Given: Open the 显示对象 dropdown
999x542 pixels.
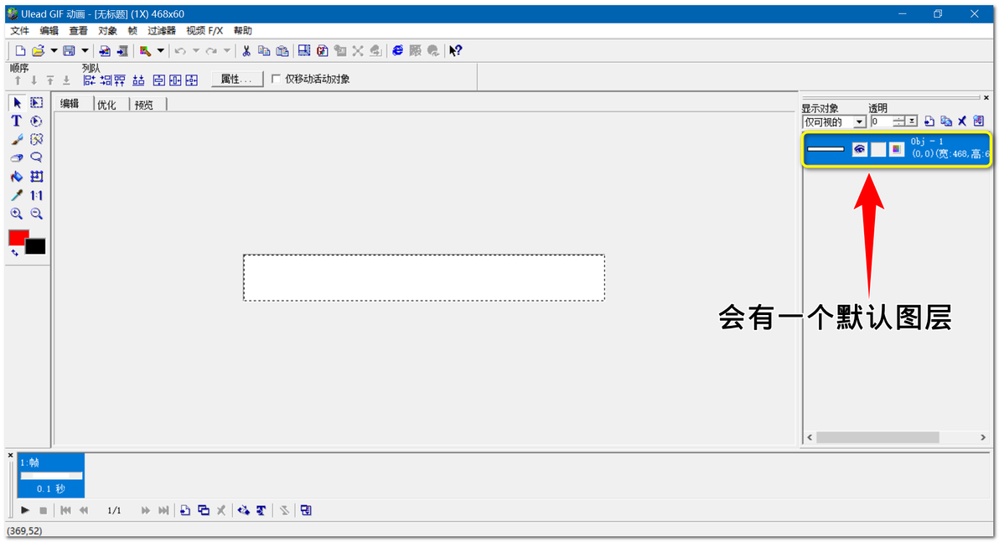Looking at the screenshot, I should click(834, 121).
